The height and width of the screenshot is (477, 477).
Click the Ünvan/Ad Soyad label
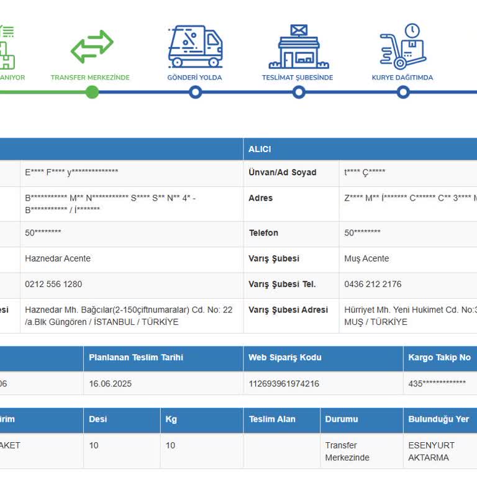click(x=283, y=172)
